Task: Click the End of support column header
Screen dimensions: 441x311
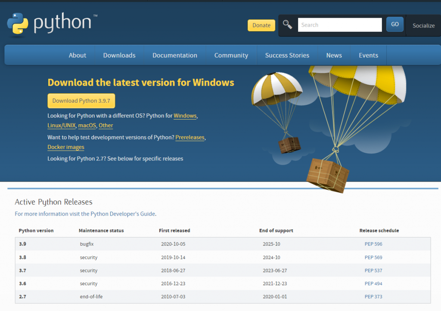Action: click(276, 231)
